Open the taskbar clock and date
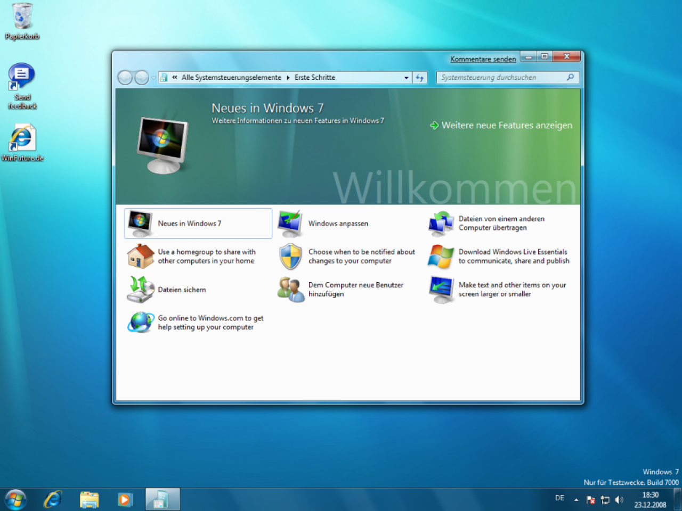The height and width of the screenshot is (511, 682). click(650, 500)
